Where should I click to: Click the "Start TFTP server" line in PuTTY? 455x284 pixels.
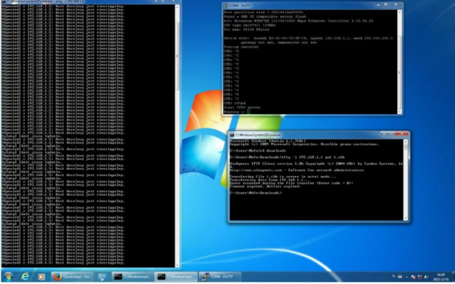tap(241, 107)
